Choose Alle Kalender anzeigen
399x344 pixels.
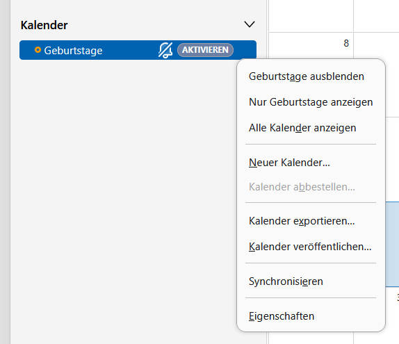coord(302,128)
